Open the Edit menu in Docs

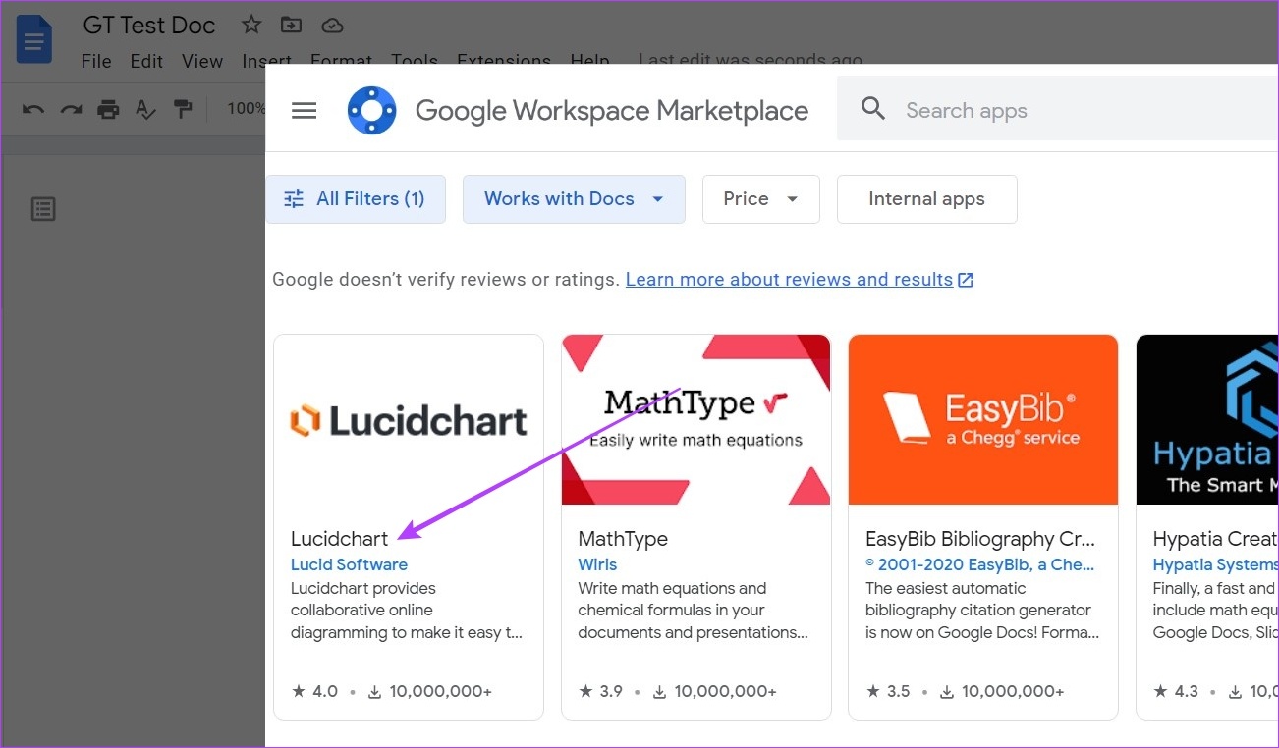pos(146,61)
